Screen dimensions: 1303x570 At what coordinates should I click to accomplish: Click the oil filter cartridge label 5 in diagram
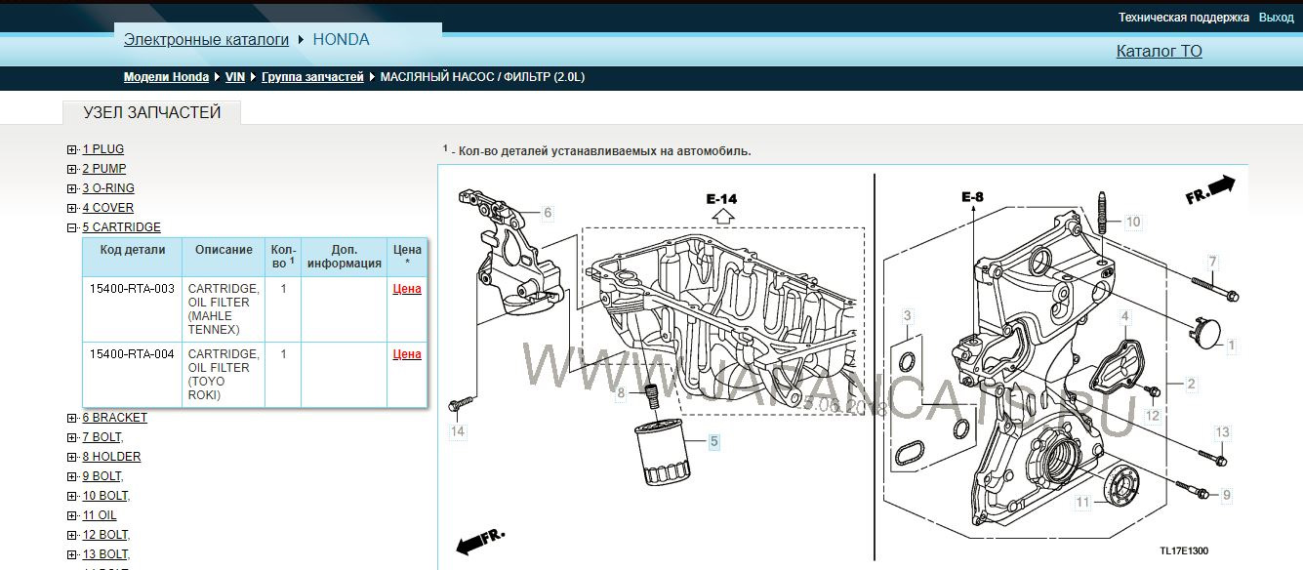(713, 442)
